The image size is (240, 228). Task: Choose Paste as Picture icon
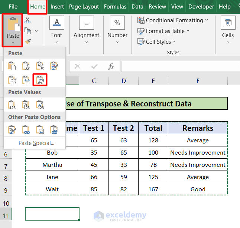click(x=40, y=130)
